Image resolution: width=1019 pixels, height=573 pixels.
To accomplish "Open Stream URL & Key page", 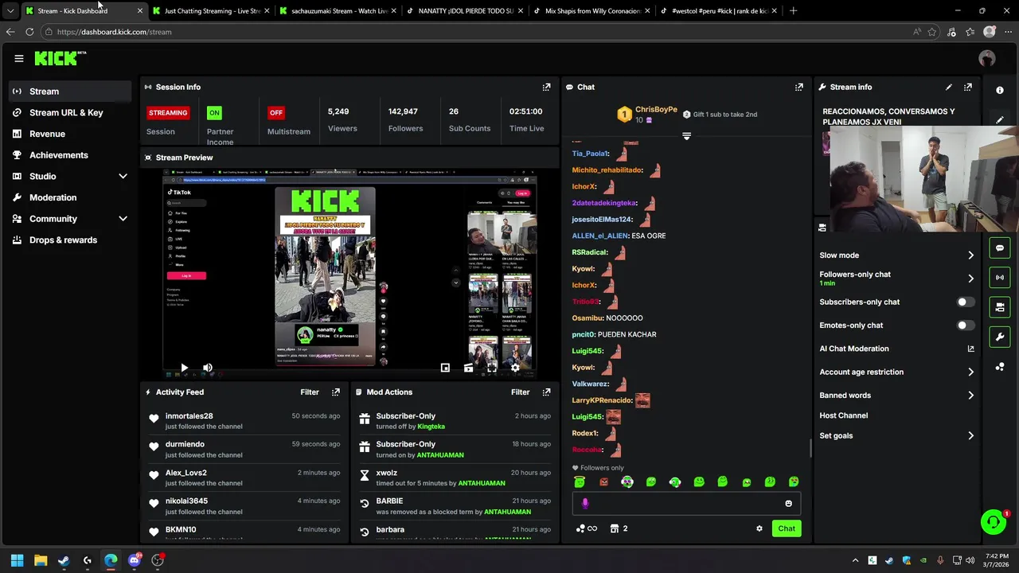I will 70,112.
